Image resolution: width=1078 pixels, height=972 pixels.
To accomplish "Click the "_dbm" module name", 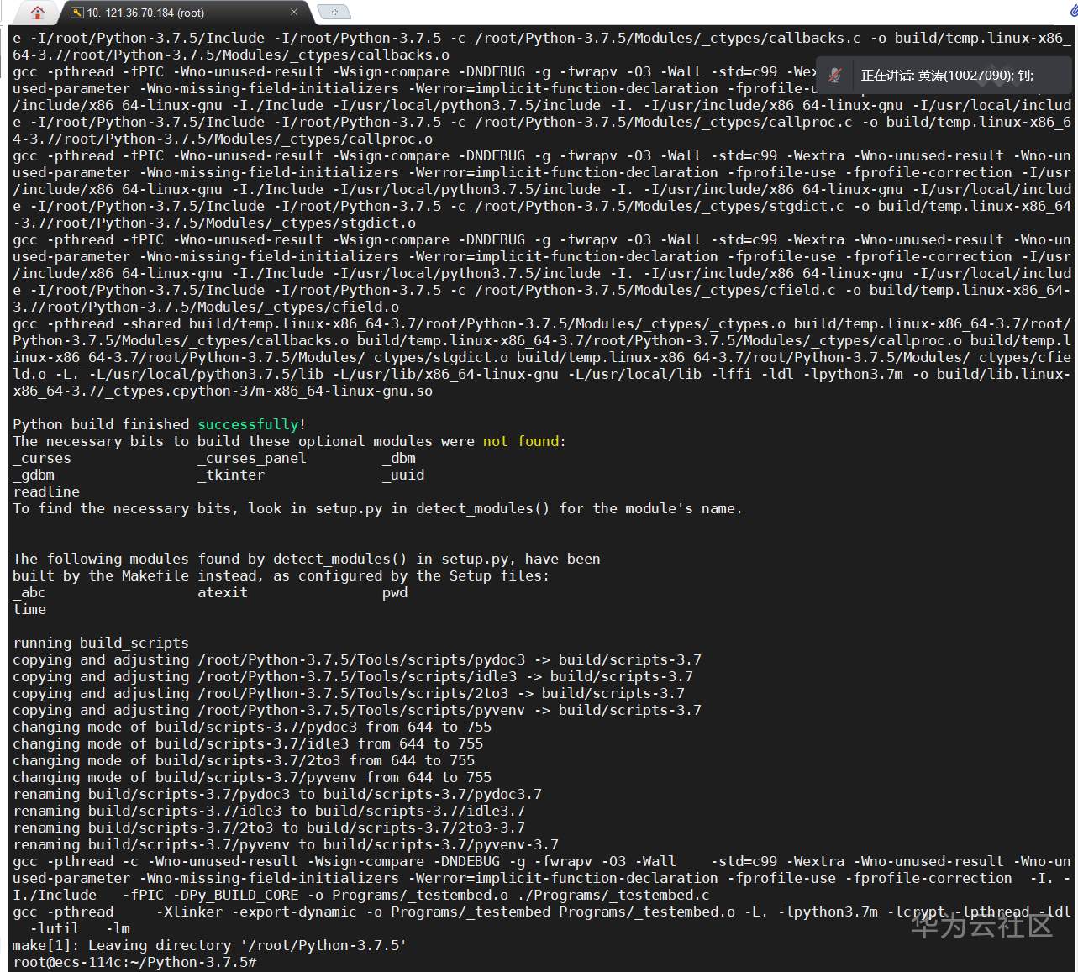I will click(x=399, y=458).
